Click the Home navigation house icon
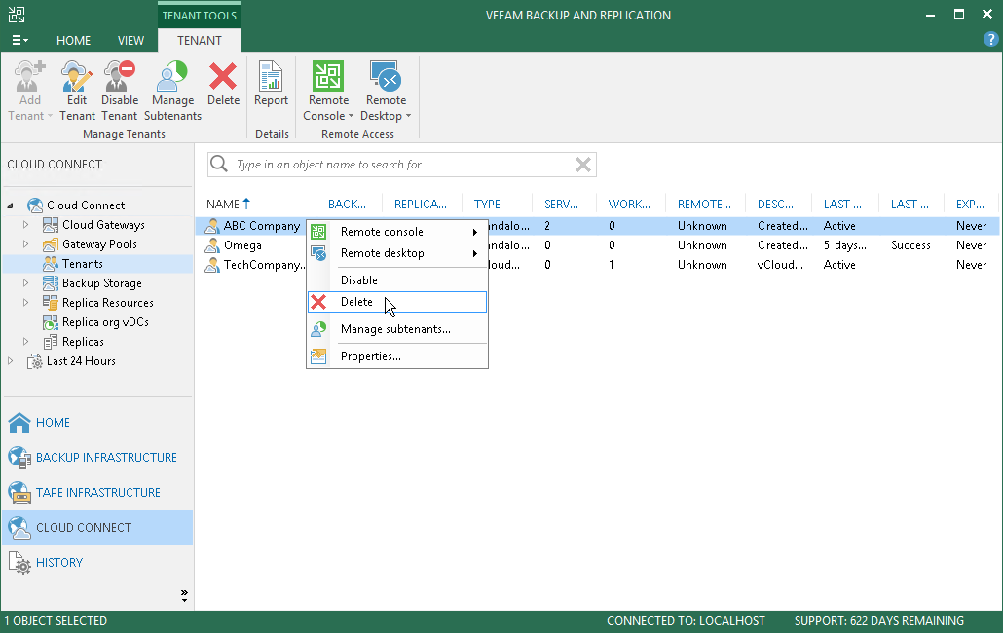Screen dimensions: 1003x633 19,422
